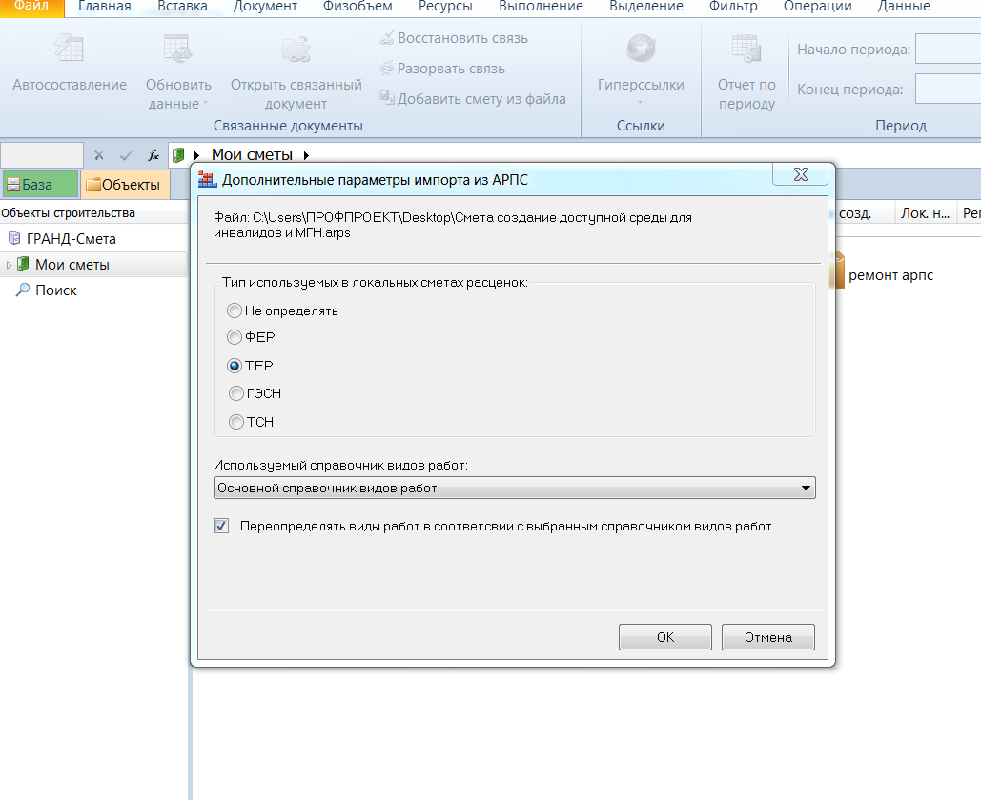The width and height of the screenshot is (981, 800).
Task: Click Разорвать связь ribbon command
Action: point(442,69)
